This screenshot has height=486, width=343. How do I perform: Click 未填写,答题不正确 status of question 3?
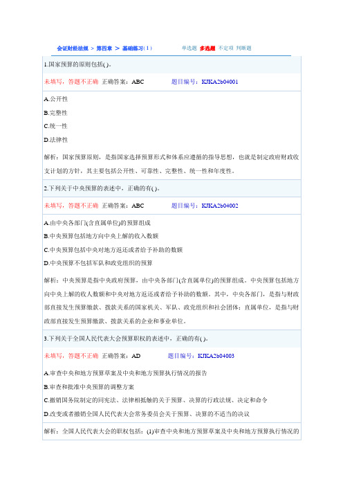point(71,356)
